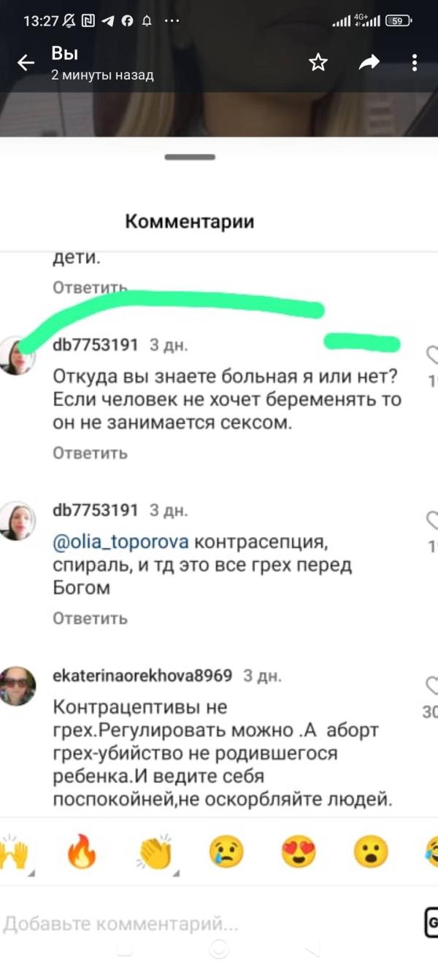Like the first db7753191 comment
Viewport: 438px width, 972px height.
(x=431, y=355)
